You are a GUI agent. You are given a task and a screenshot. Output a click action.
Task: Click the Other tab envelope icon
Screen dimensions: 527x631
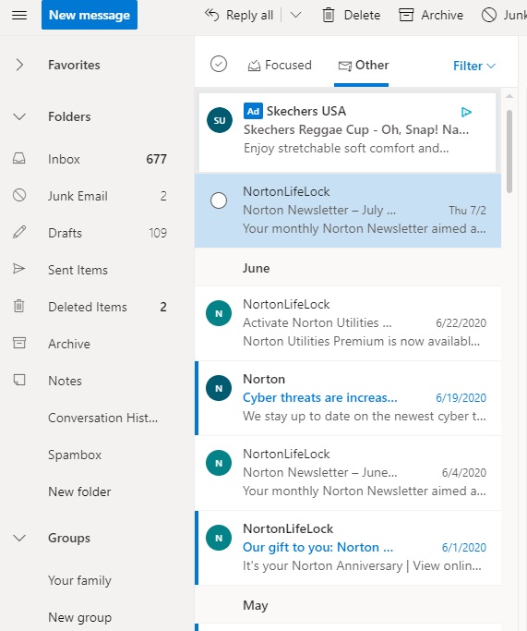tap(344, 66)
